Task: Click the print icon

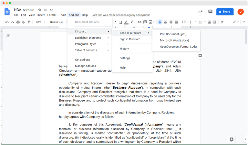Action: point(18,22)
